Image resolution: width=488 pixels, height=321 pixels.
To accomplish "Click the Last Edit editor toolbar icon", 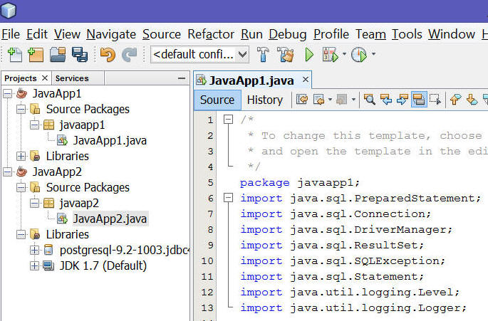I will click(x=302, y=100).
